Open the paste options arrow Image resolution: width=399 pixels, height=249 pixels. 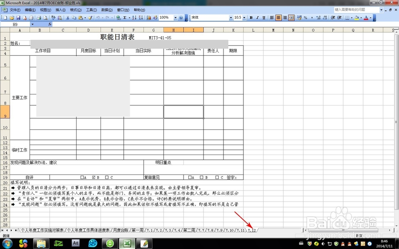point(85,18)
